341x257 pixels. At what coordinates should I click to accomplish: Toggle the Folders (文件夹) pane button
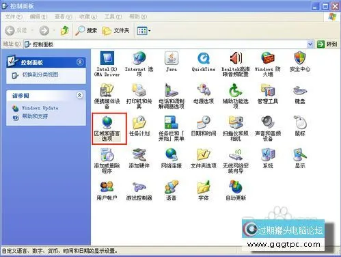pos(115,30)
